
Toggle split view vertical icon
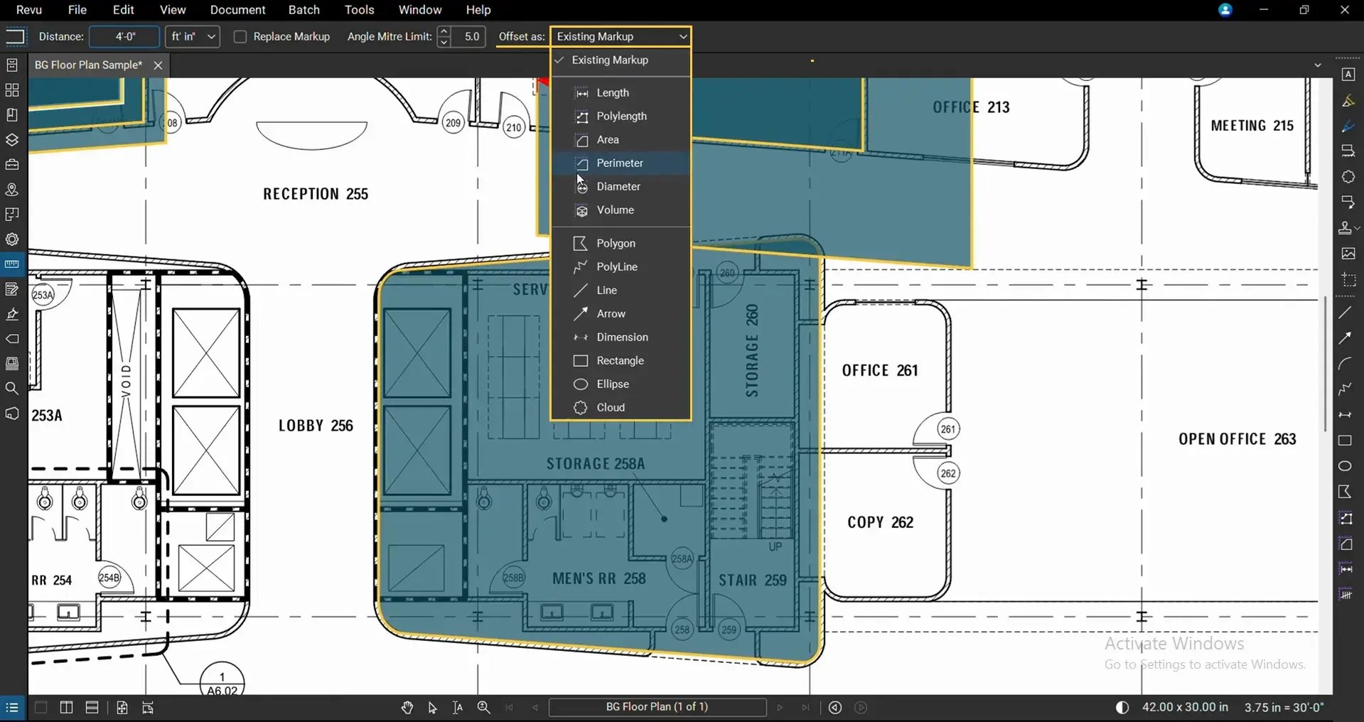pyautogui.click(x=66, y=707)
